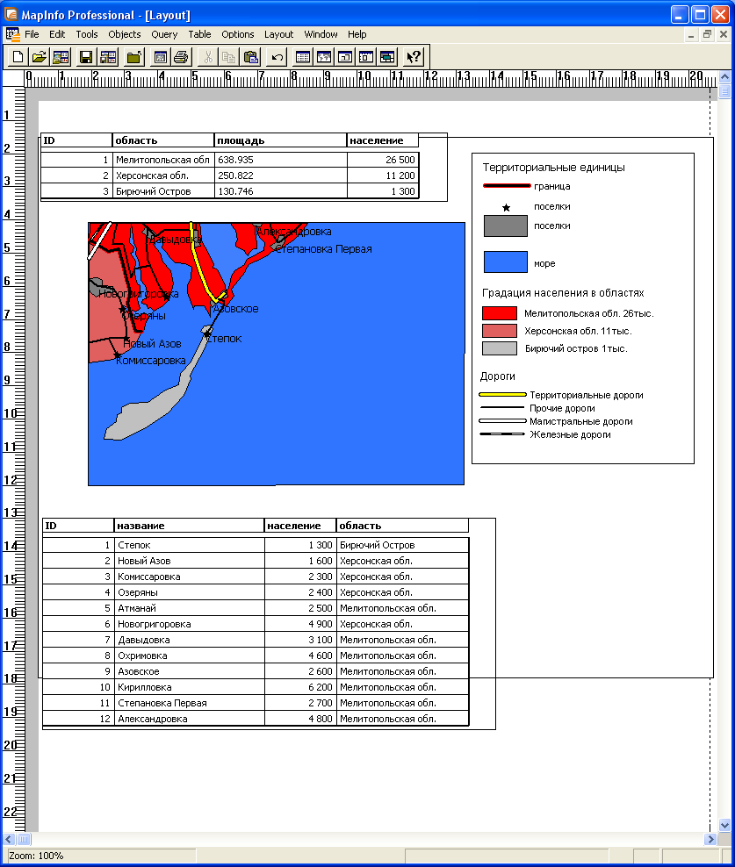735x867 pixels.
Task: Click the document icon left of File menu
Action: tap(12, 34)
